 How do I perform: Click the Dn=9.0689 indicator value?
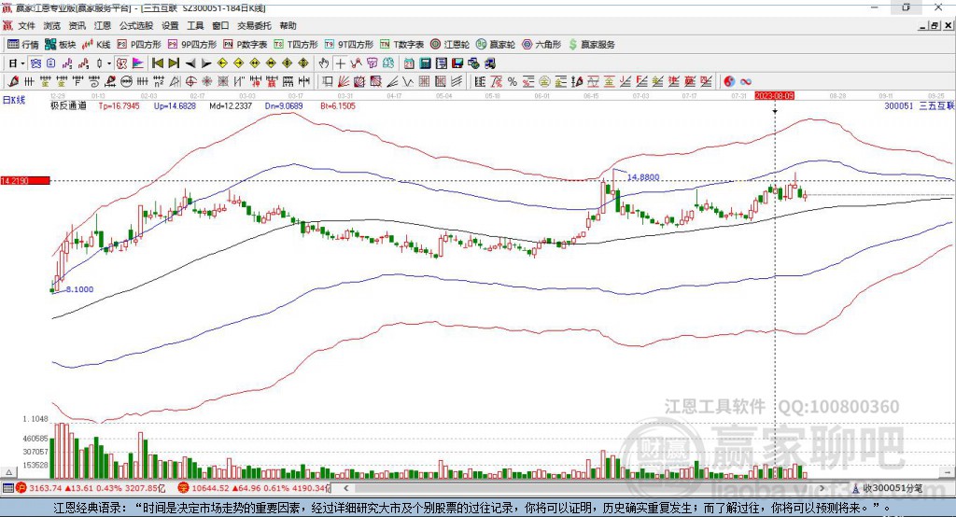[284, 106]
